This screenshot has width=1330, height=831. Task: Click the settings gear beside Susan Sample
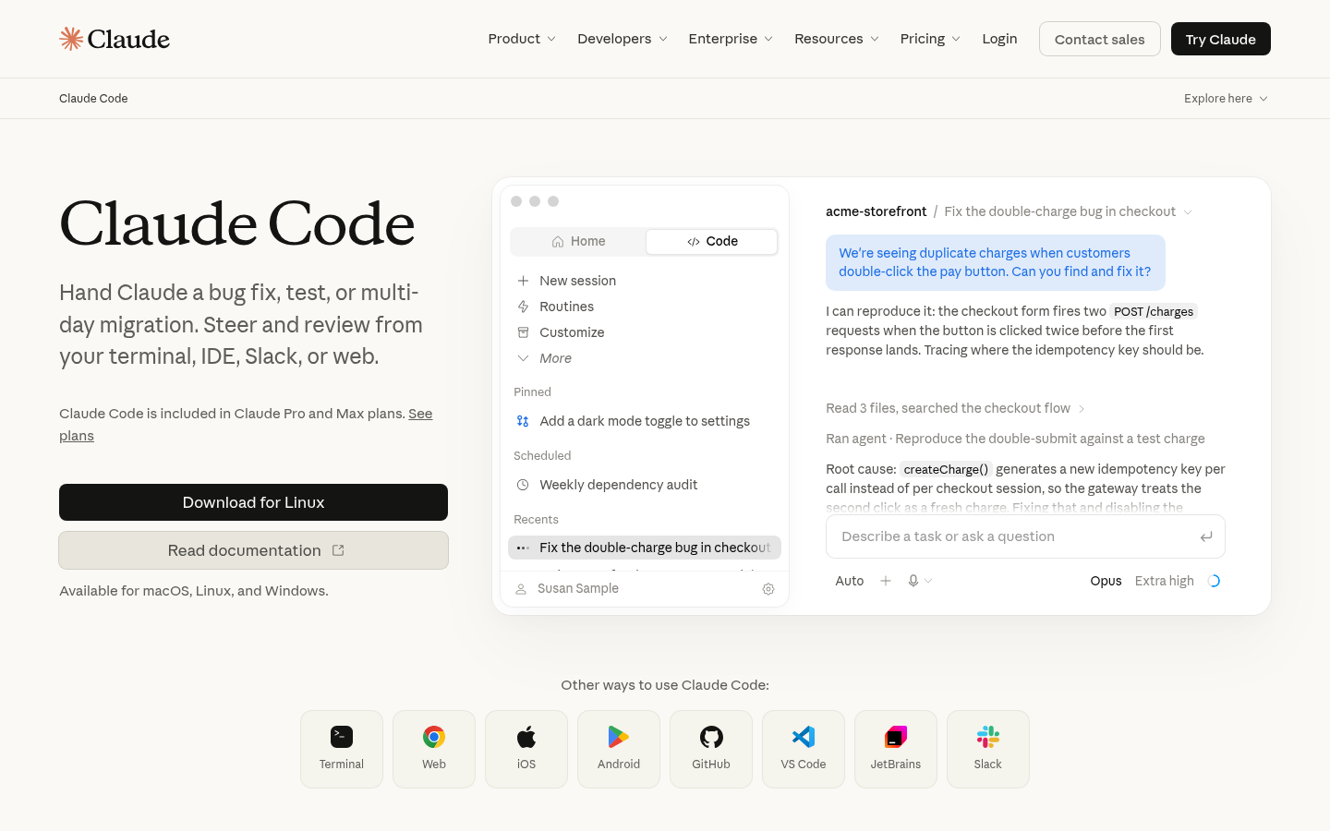[x=768, y=589]
